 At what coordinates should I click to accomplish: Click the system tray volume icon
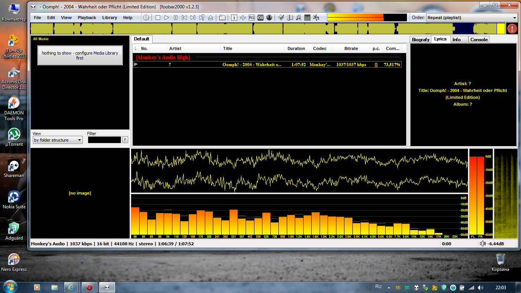coord(481,288)
